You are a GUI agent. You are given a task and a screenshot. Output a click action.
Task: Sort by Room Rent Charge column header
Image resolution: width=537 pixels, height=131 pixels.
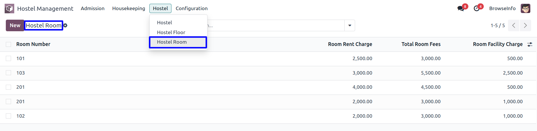click(x=350, y=44)
